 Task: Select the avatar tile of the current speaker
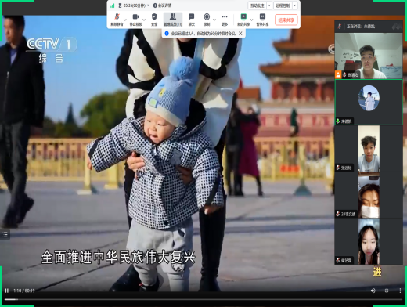[369, 102]
